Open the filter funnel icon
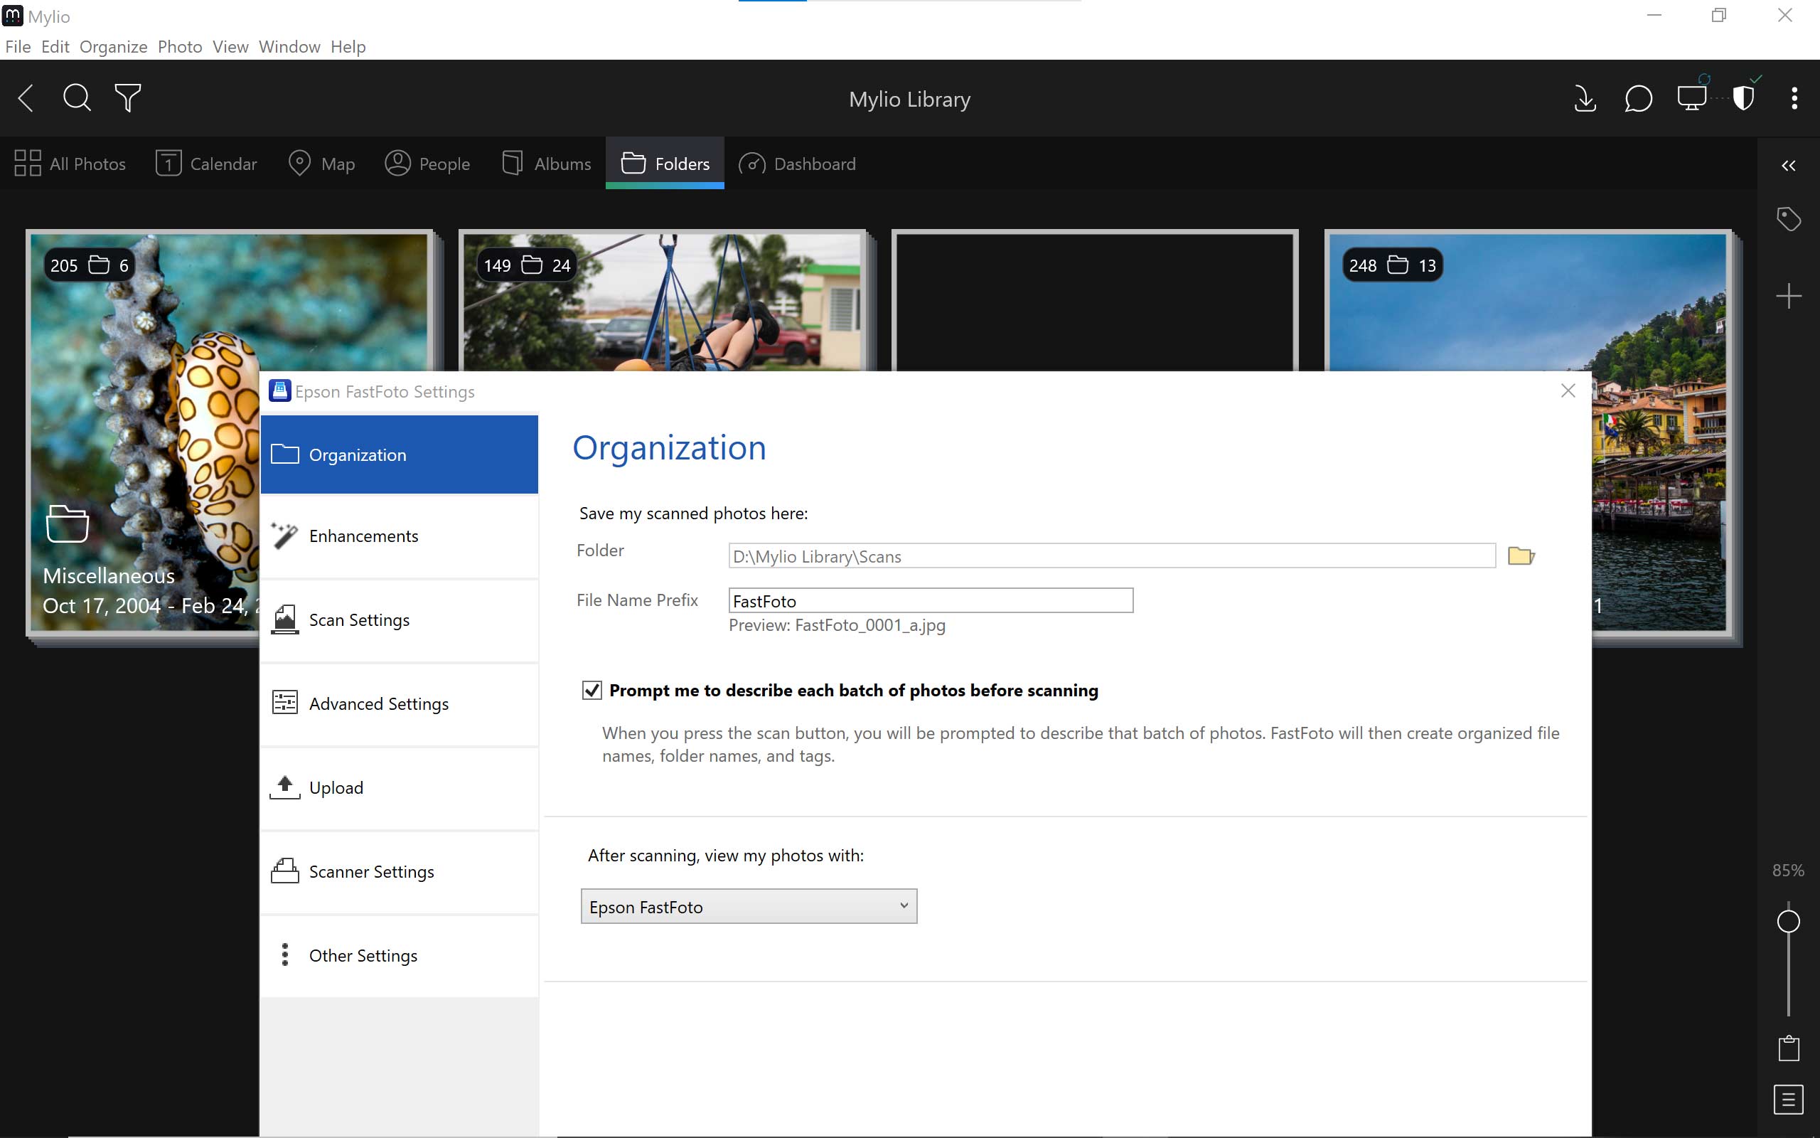 point(128,98)
